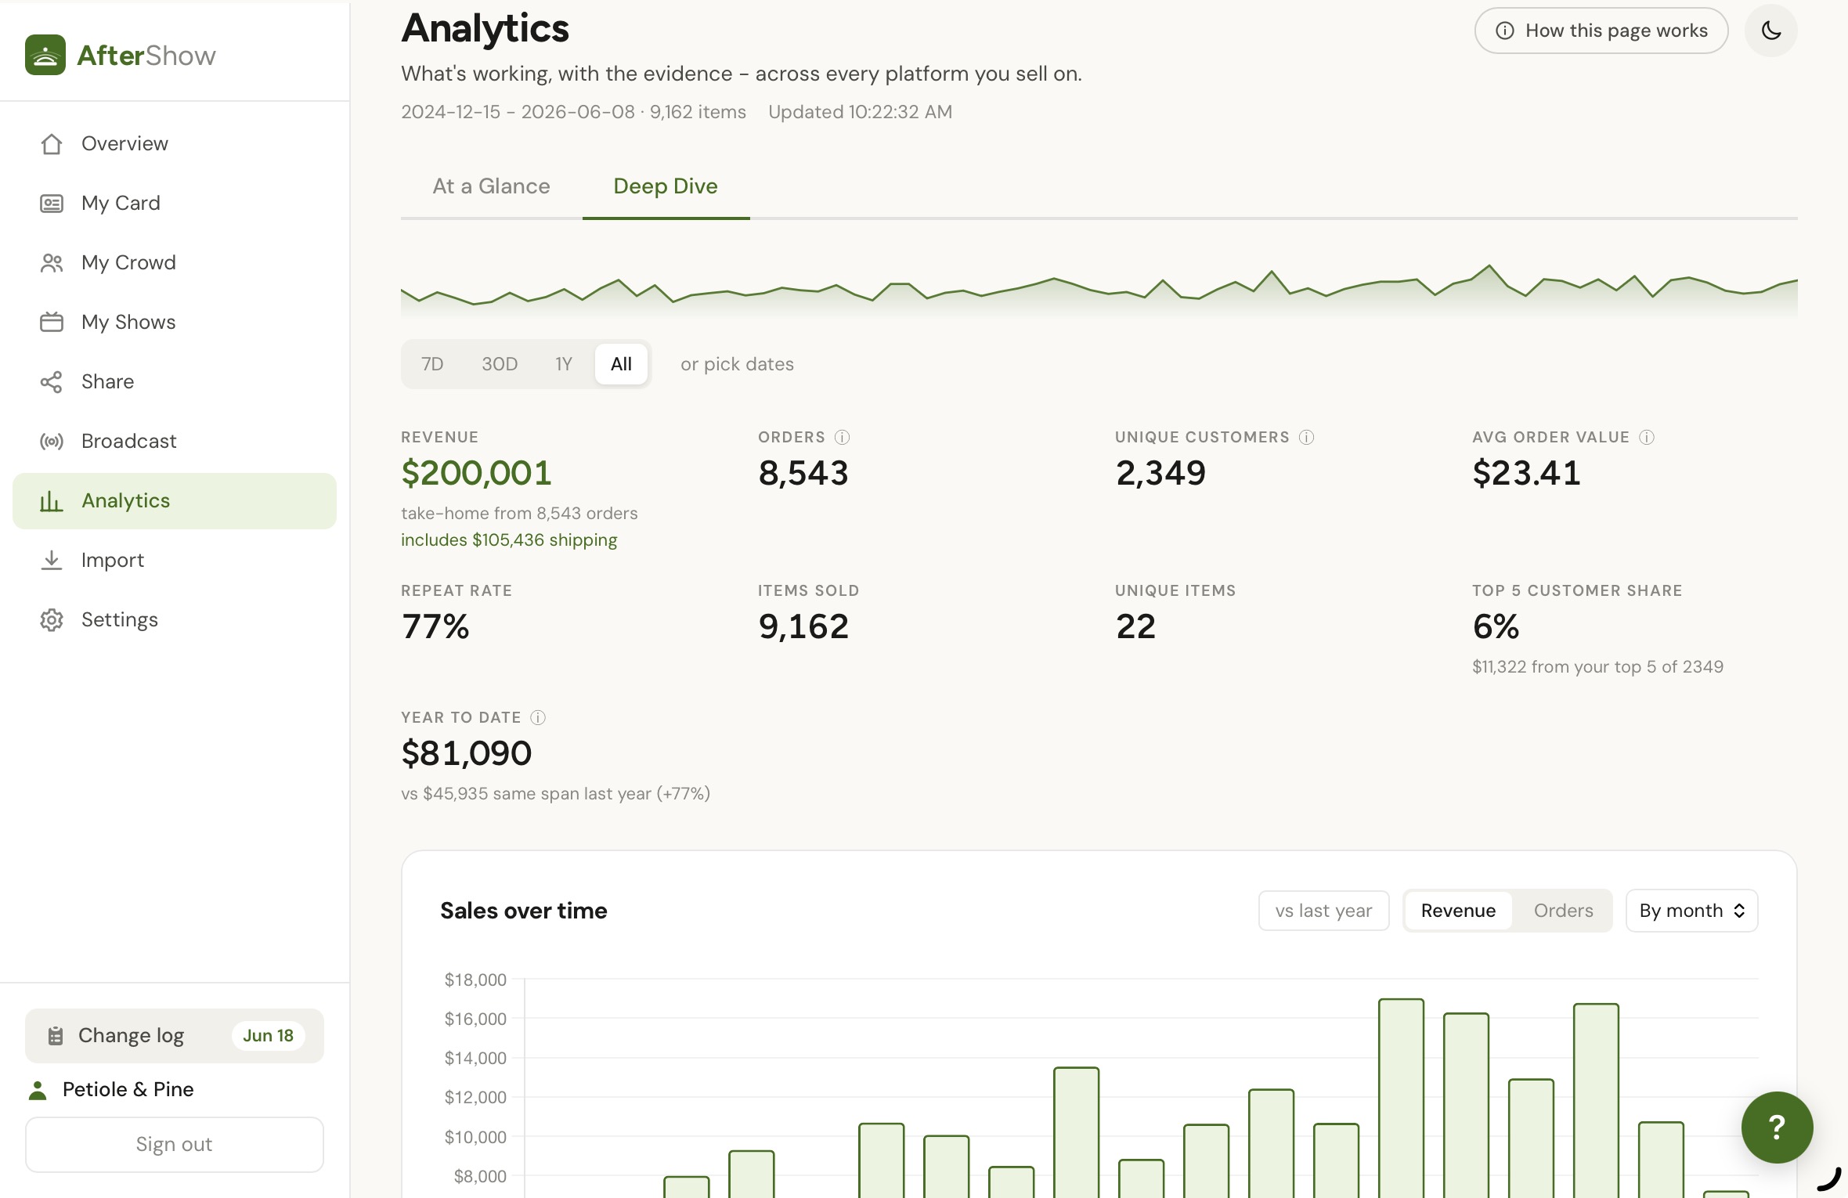Click the 9,162 items sold value

[x=803, y=626]
